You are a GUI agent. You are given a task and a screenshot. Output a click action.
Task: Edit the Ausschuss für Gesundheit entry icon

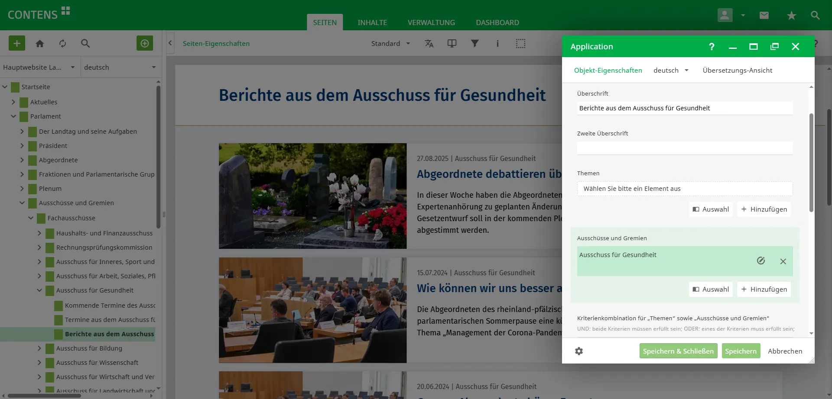pos(760,261)
